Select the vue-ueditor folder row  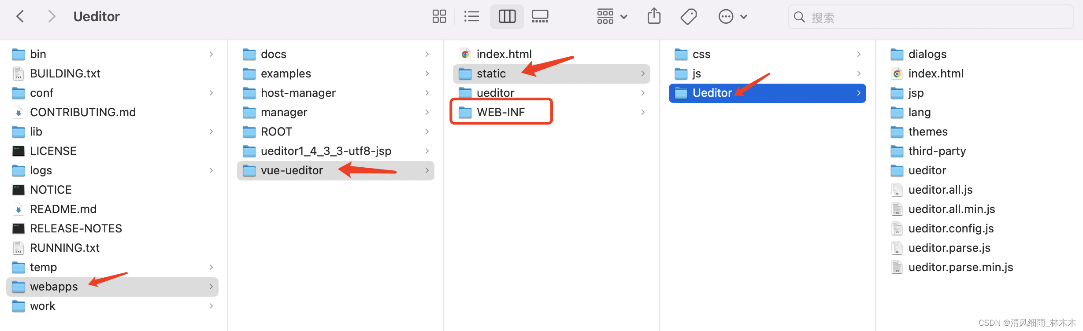(336, 170)
